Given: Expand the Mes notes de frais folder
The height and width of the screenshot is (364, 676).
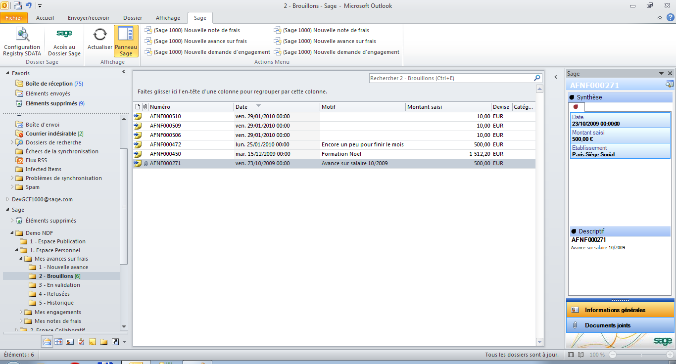Looking at the screenshot, I should click(21, 321).
